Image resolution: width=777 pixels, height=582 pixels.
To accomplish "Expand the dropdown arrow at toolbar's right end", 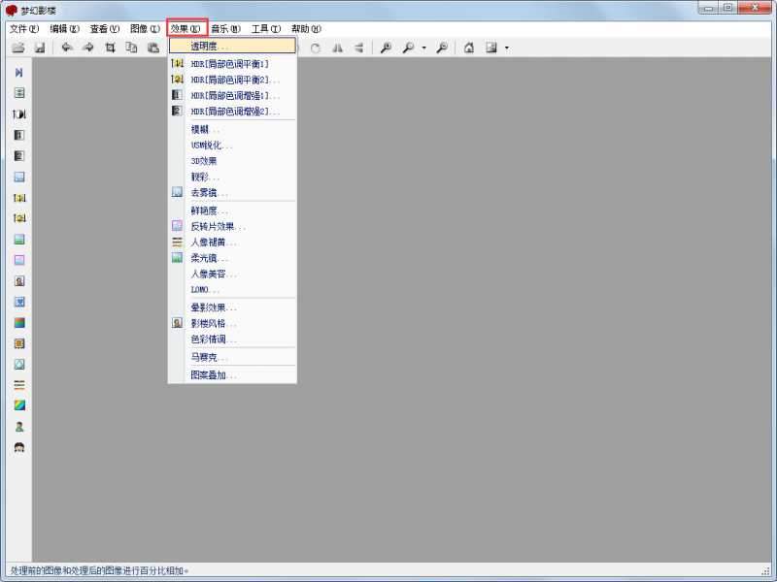I will click(x=506, y=48).
